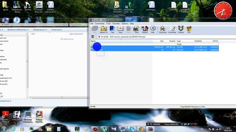This screenshot has width=236, height=132.
Task: Click the Comment icon in WinRAR toolbar
Action: (x=172, y=29)
